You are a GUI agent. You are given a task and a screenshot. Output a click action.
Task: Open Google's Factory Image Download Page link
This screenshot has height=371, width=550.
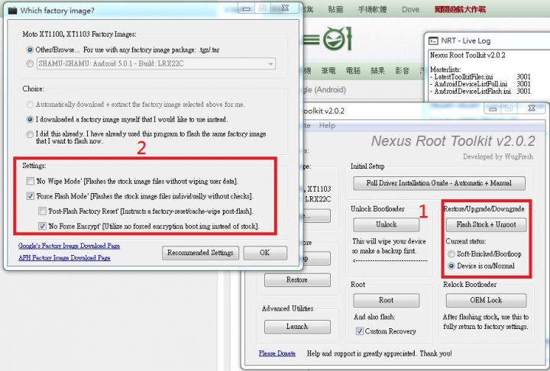point(69,246)
